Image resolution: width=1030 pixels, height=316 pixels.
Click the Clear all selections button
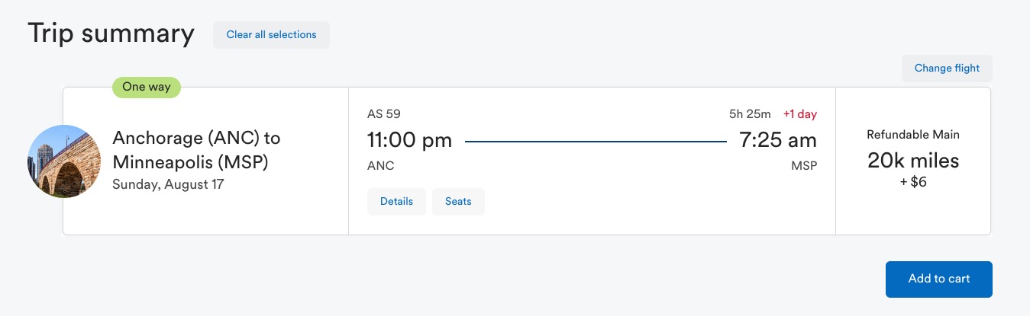[x=271, y=35]
